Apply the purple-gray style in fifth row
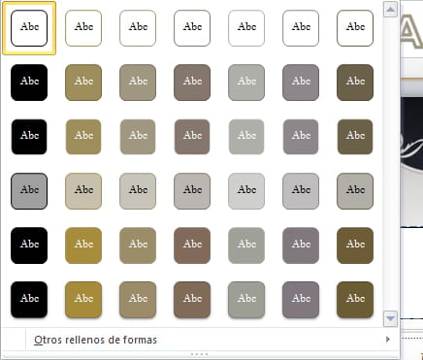The width and height of the screenshot is (423, 360). (301, 245)
